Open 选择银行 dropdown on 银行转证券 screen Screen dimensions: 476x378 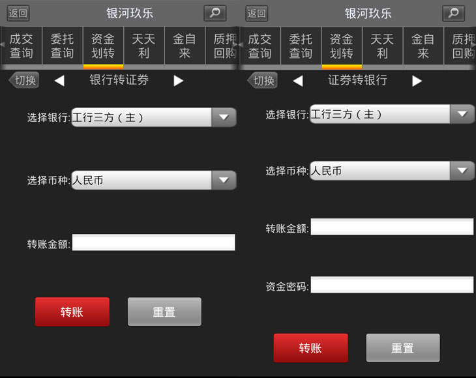(154, 117)
